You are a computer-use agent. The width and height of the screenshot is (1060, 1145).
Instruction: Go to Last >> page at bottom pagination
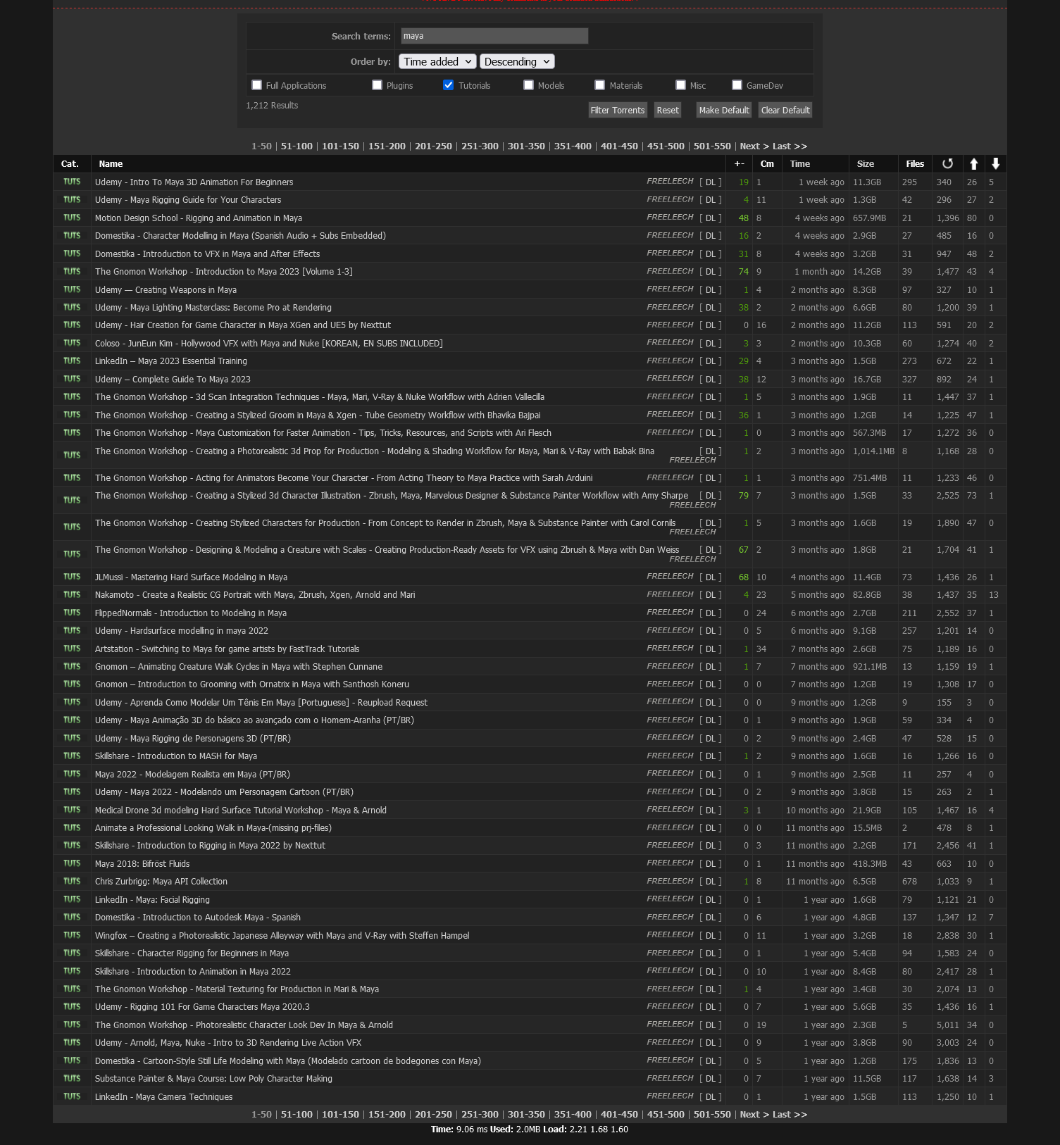pyautogui.click(x=790, y=1115)
